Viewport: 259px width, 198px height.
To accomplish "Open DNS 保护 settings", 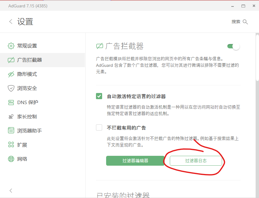I will [42, 103].
